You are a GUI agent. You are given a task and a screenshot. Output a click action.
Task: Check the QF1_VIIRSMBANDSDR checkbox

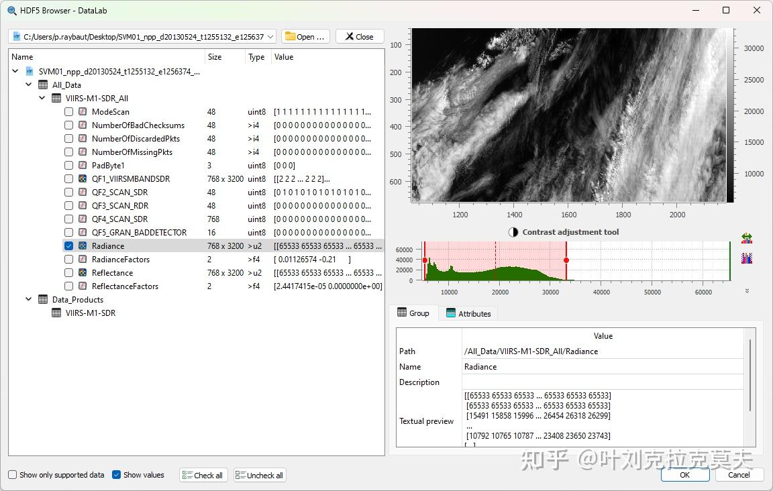click(68, 178)
